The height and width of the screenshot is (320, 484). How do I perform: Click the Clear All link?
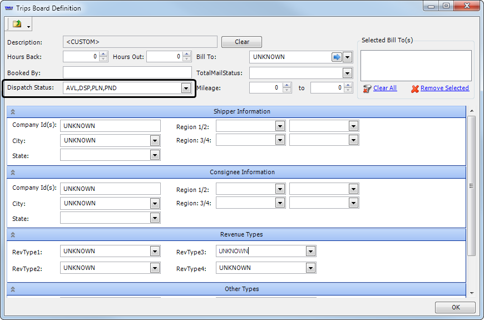coord(385,88)
